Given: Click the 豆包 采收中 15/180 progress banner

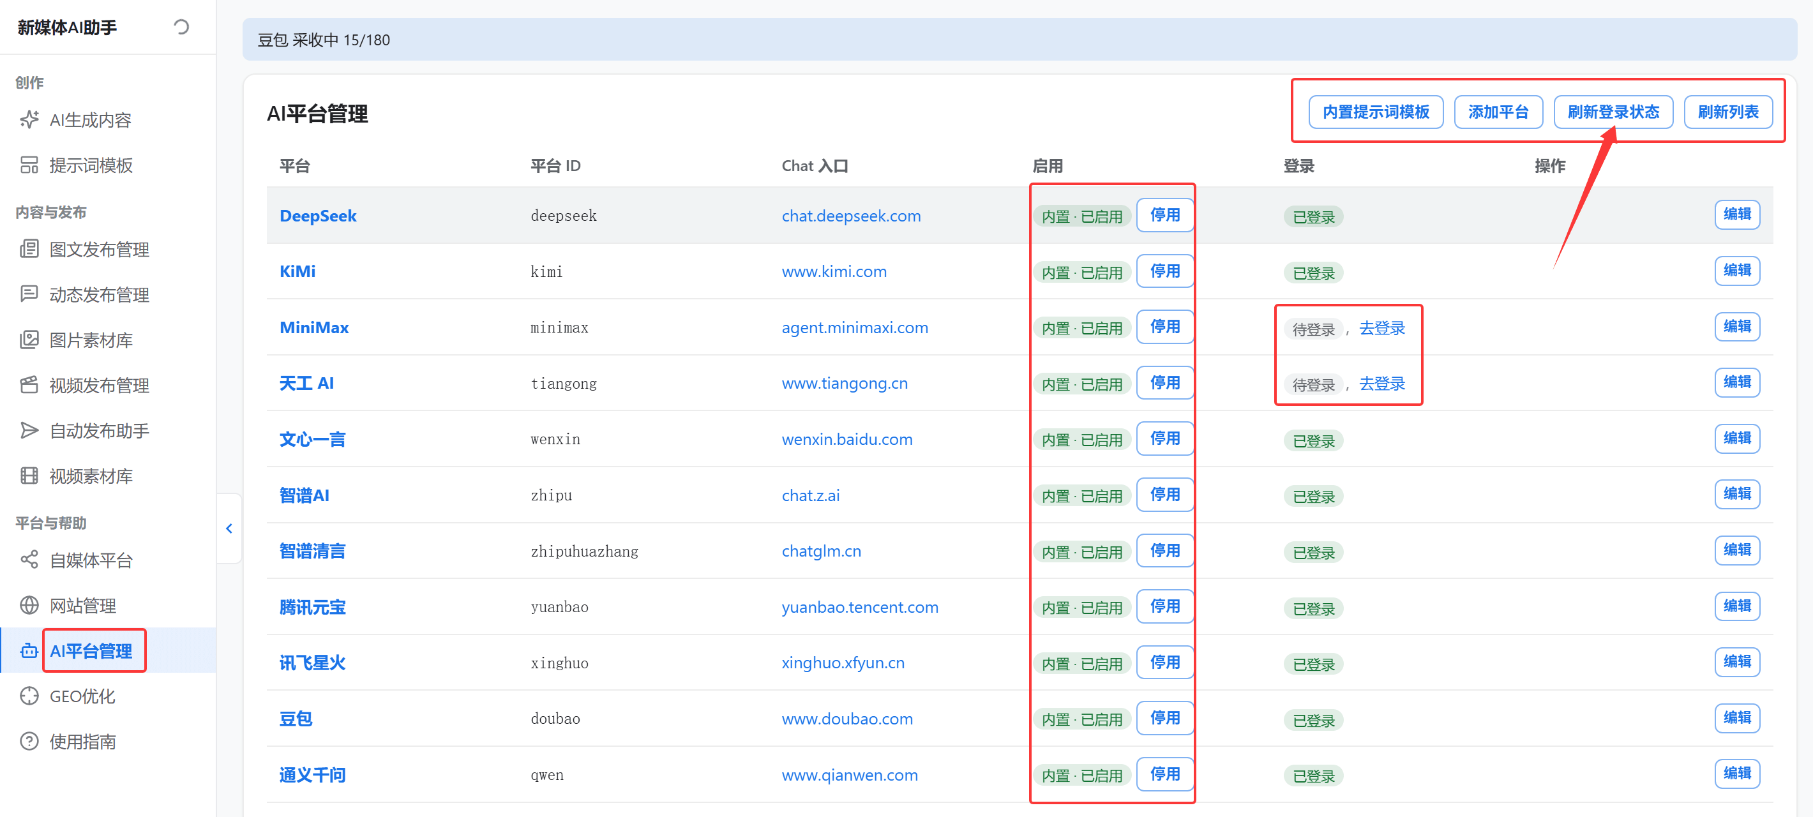Looking at the screenshot, I should pyautogui.click(x=1019, y=40).
